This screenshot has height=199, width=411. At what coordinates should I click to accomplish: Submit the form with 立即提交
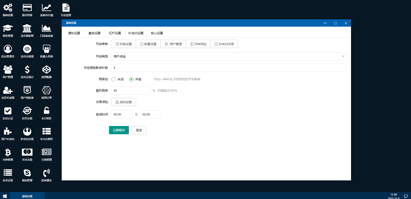119,130
